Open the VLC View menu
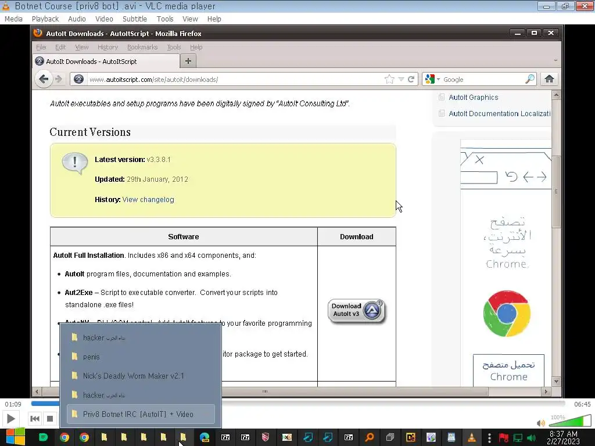Image resolution: width=595 pixels, height=446 pixels. (190, 19)
